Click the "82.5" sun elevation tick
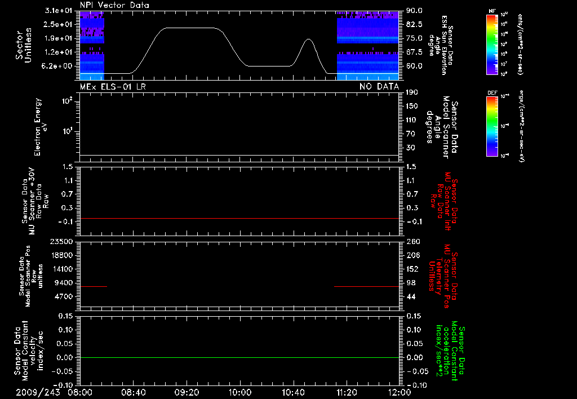 414,24
